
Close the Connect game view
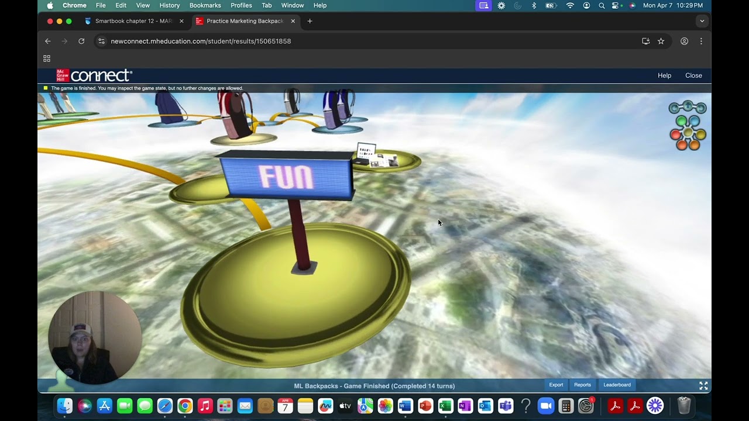point(693,75)
